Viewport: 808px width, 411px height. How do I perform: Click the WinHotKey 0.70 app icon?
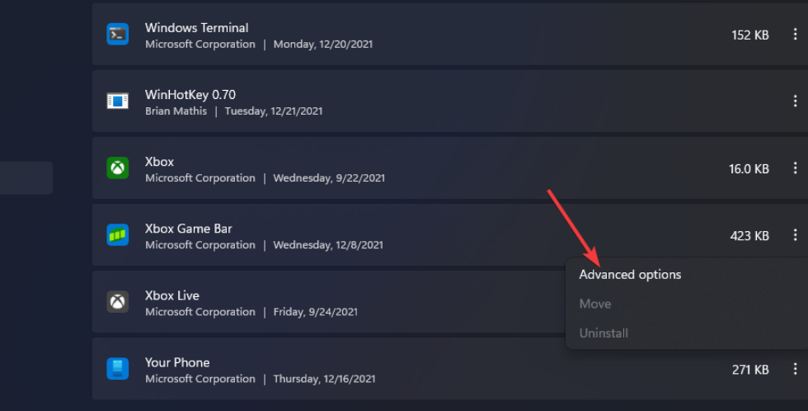pos(118,102)
